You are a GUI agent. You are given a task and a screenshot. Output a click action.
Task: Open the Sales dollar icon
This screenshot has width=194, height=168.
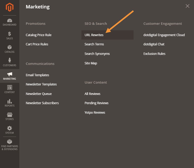point(10,34)
